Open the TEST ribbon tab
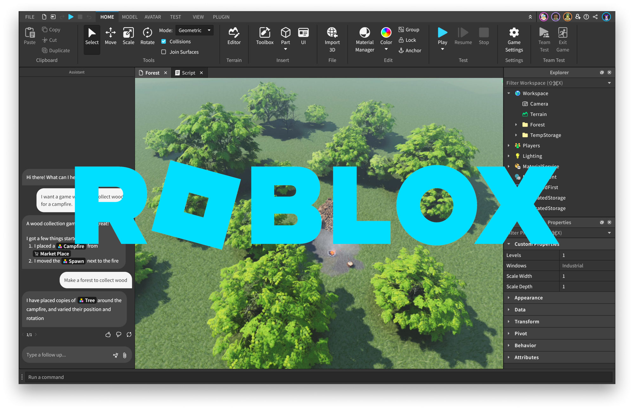The height and width of the screenshot is (410, 634). pyautogui.click(x=175, y=17)
